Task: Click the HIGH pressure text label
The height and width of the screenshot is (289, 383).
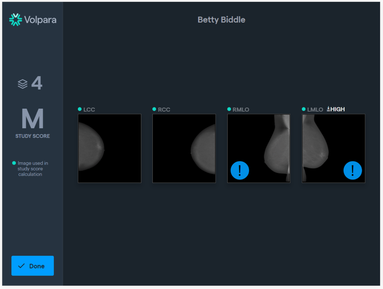Action: pos(338,109)
